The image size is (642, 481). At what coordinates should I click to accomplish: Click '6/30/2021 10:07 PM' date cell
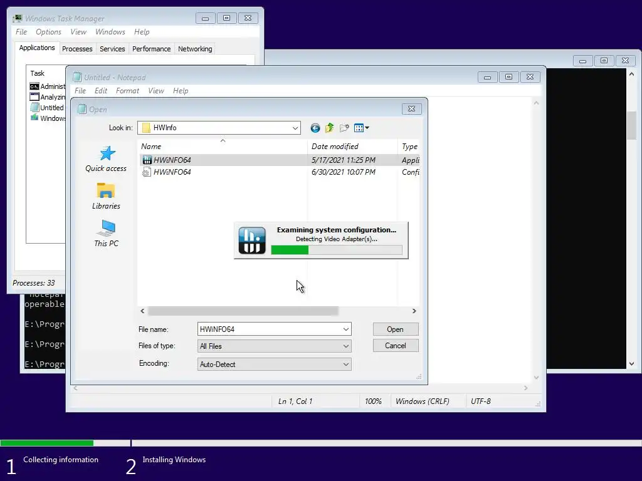343,172
